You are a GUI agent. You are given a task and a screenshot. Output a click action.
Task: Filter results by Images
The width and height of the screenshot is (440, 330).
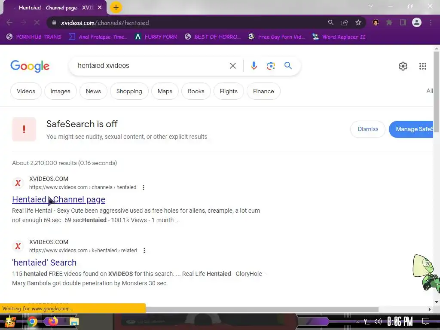click(60, 91)
